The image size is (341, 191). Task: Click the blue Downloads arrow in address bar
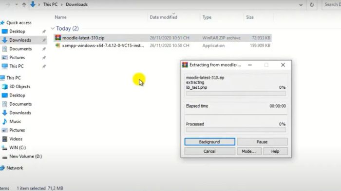33,4
